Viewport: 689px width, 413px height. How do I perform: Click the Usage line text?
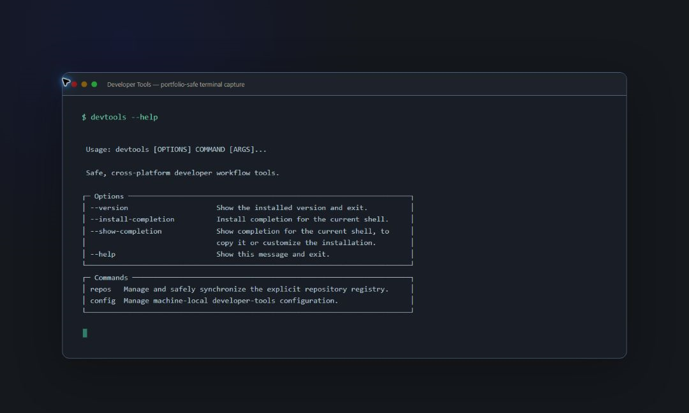(x=176, y=149)
